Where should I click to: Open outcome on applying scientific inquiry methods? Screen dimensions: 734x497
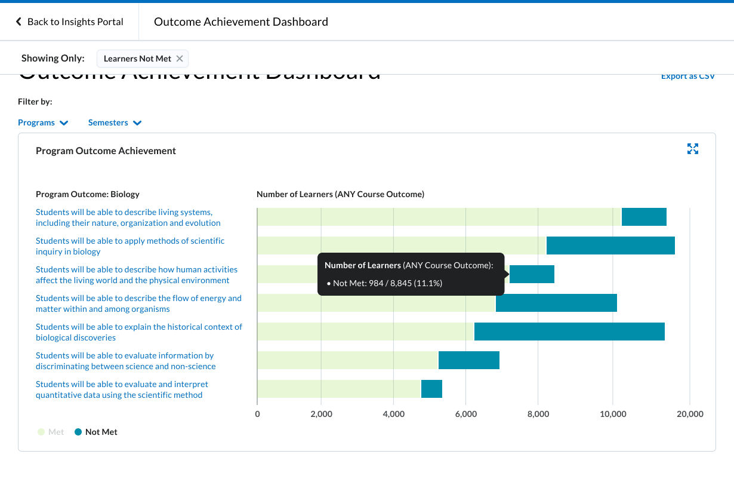130,246
